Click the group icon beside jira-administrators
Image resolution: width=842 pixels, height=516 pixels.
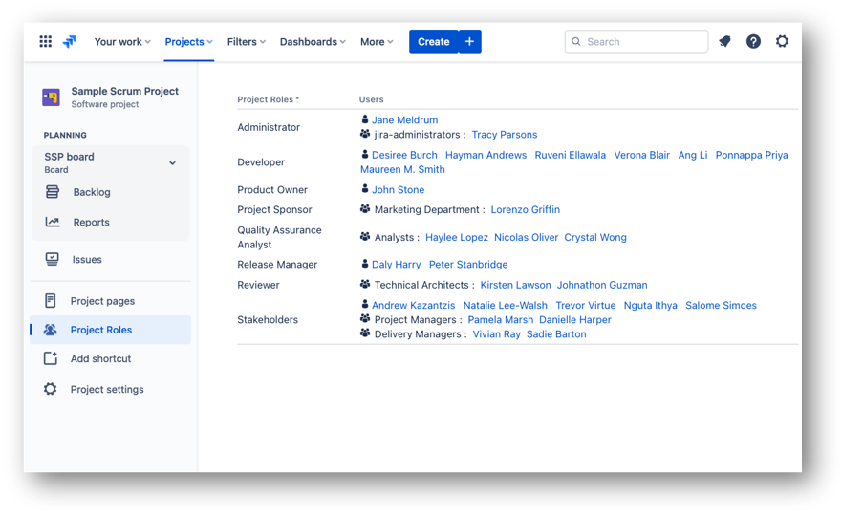click(365, 134)
